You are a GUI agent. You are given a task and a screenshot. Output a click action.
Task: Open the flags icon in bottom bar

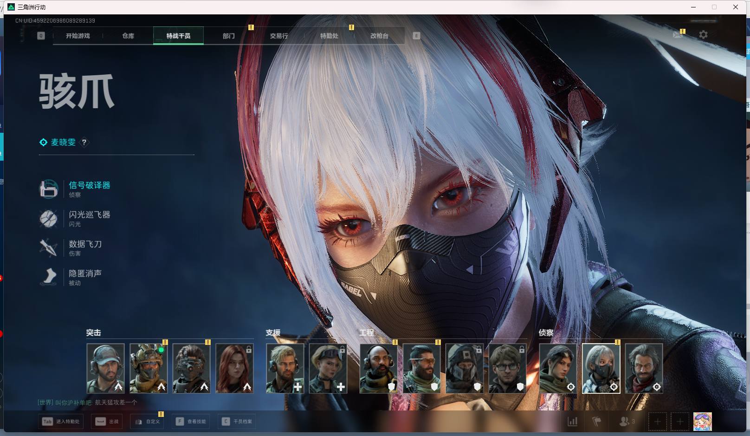pos(597,422)
